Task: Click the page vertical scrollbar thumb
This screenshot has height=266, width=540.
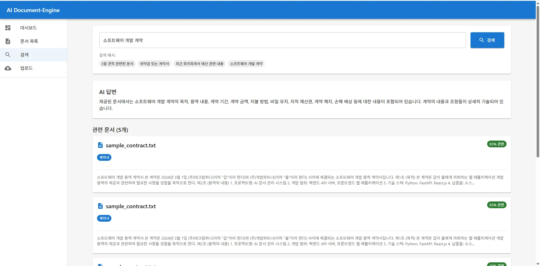Action: click(538, 81)
